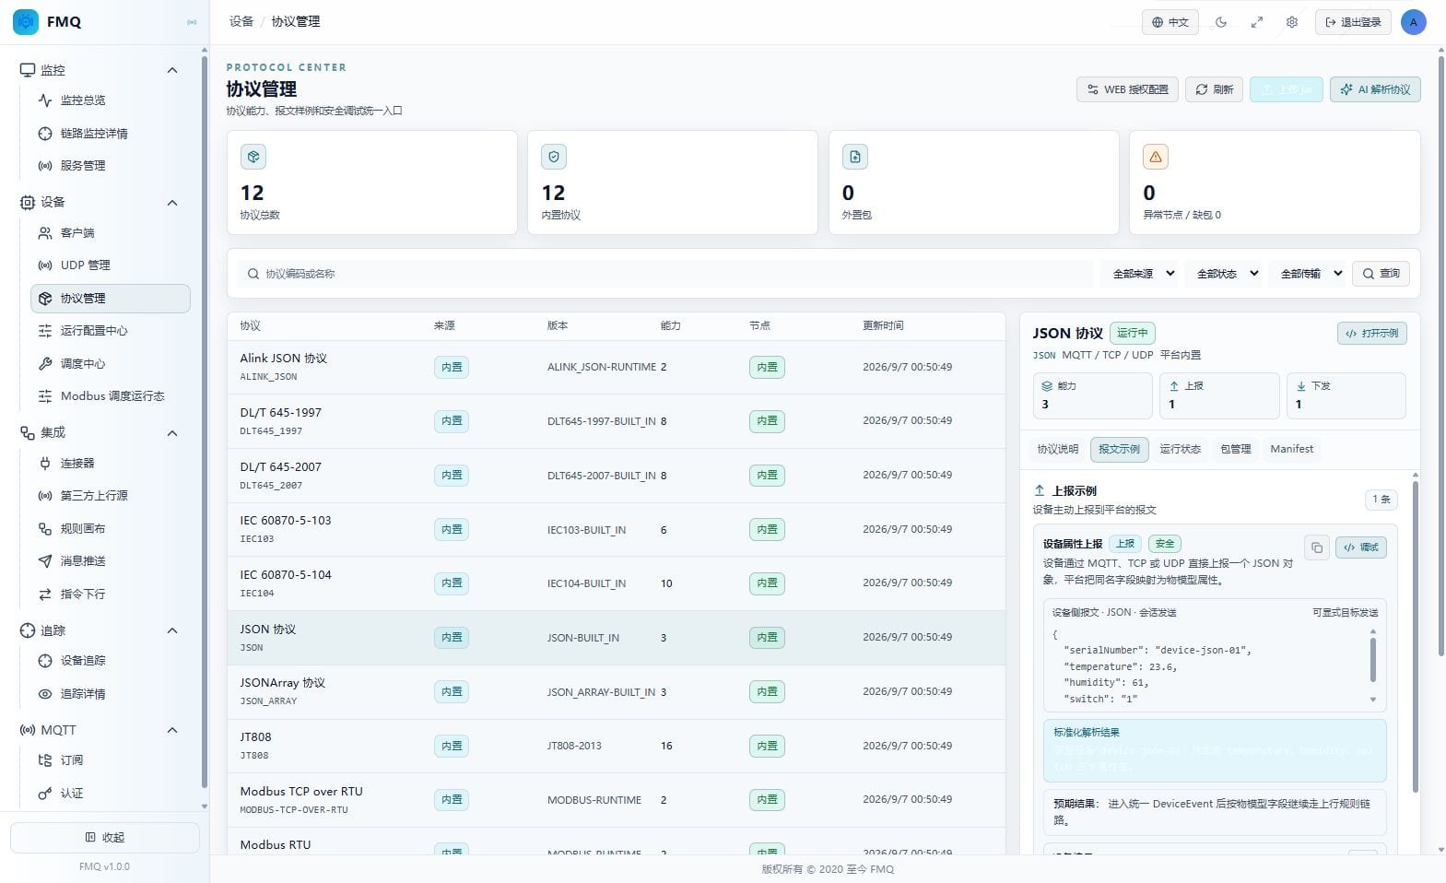Switch to the 运行状态 tab
The width and height of the screenshot is (1446, 883).
(1180, 449)
